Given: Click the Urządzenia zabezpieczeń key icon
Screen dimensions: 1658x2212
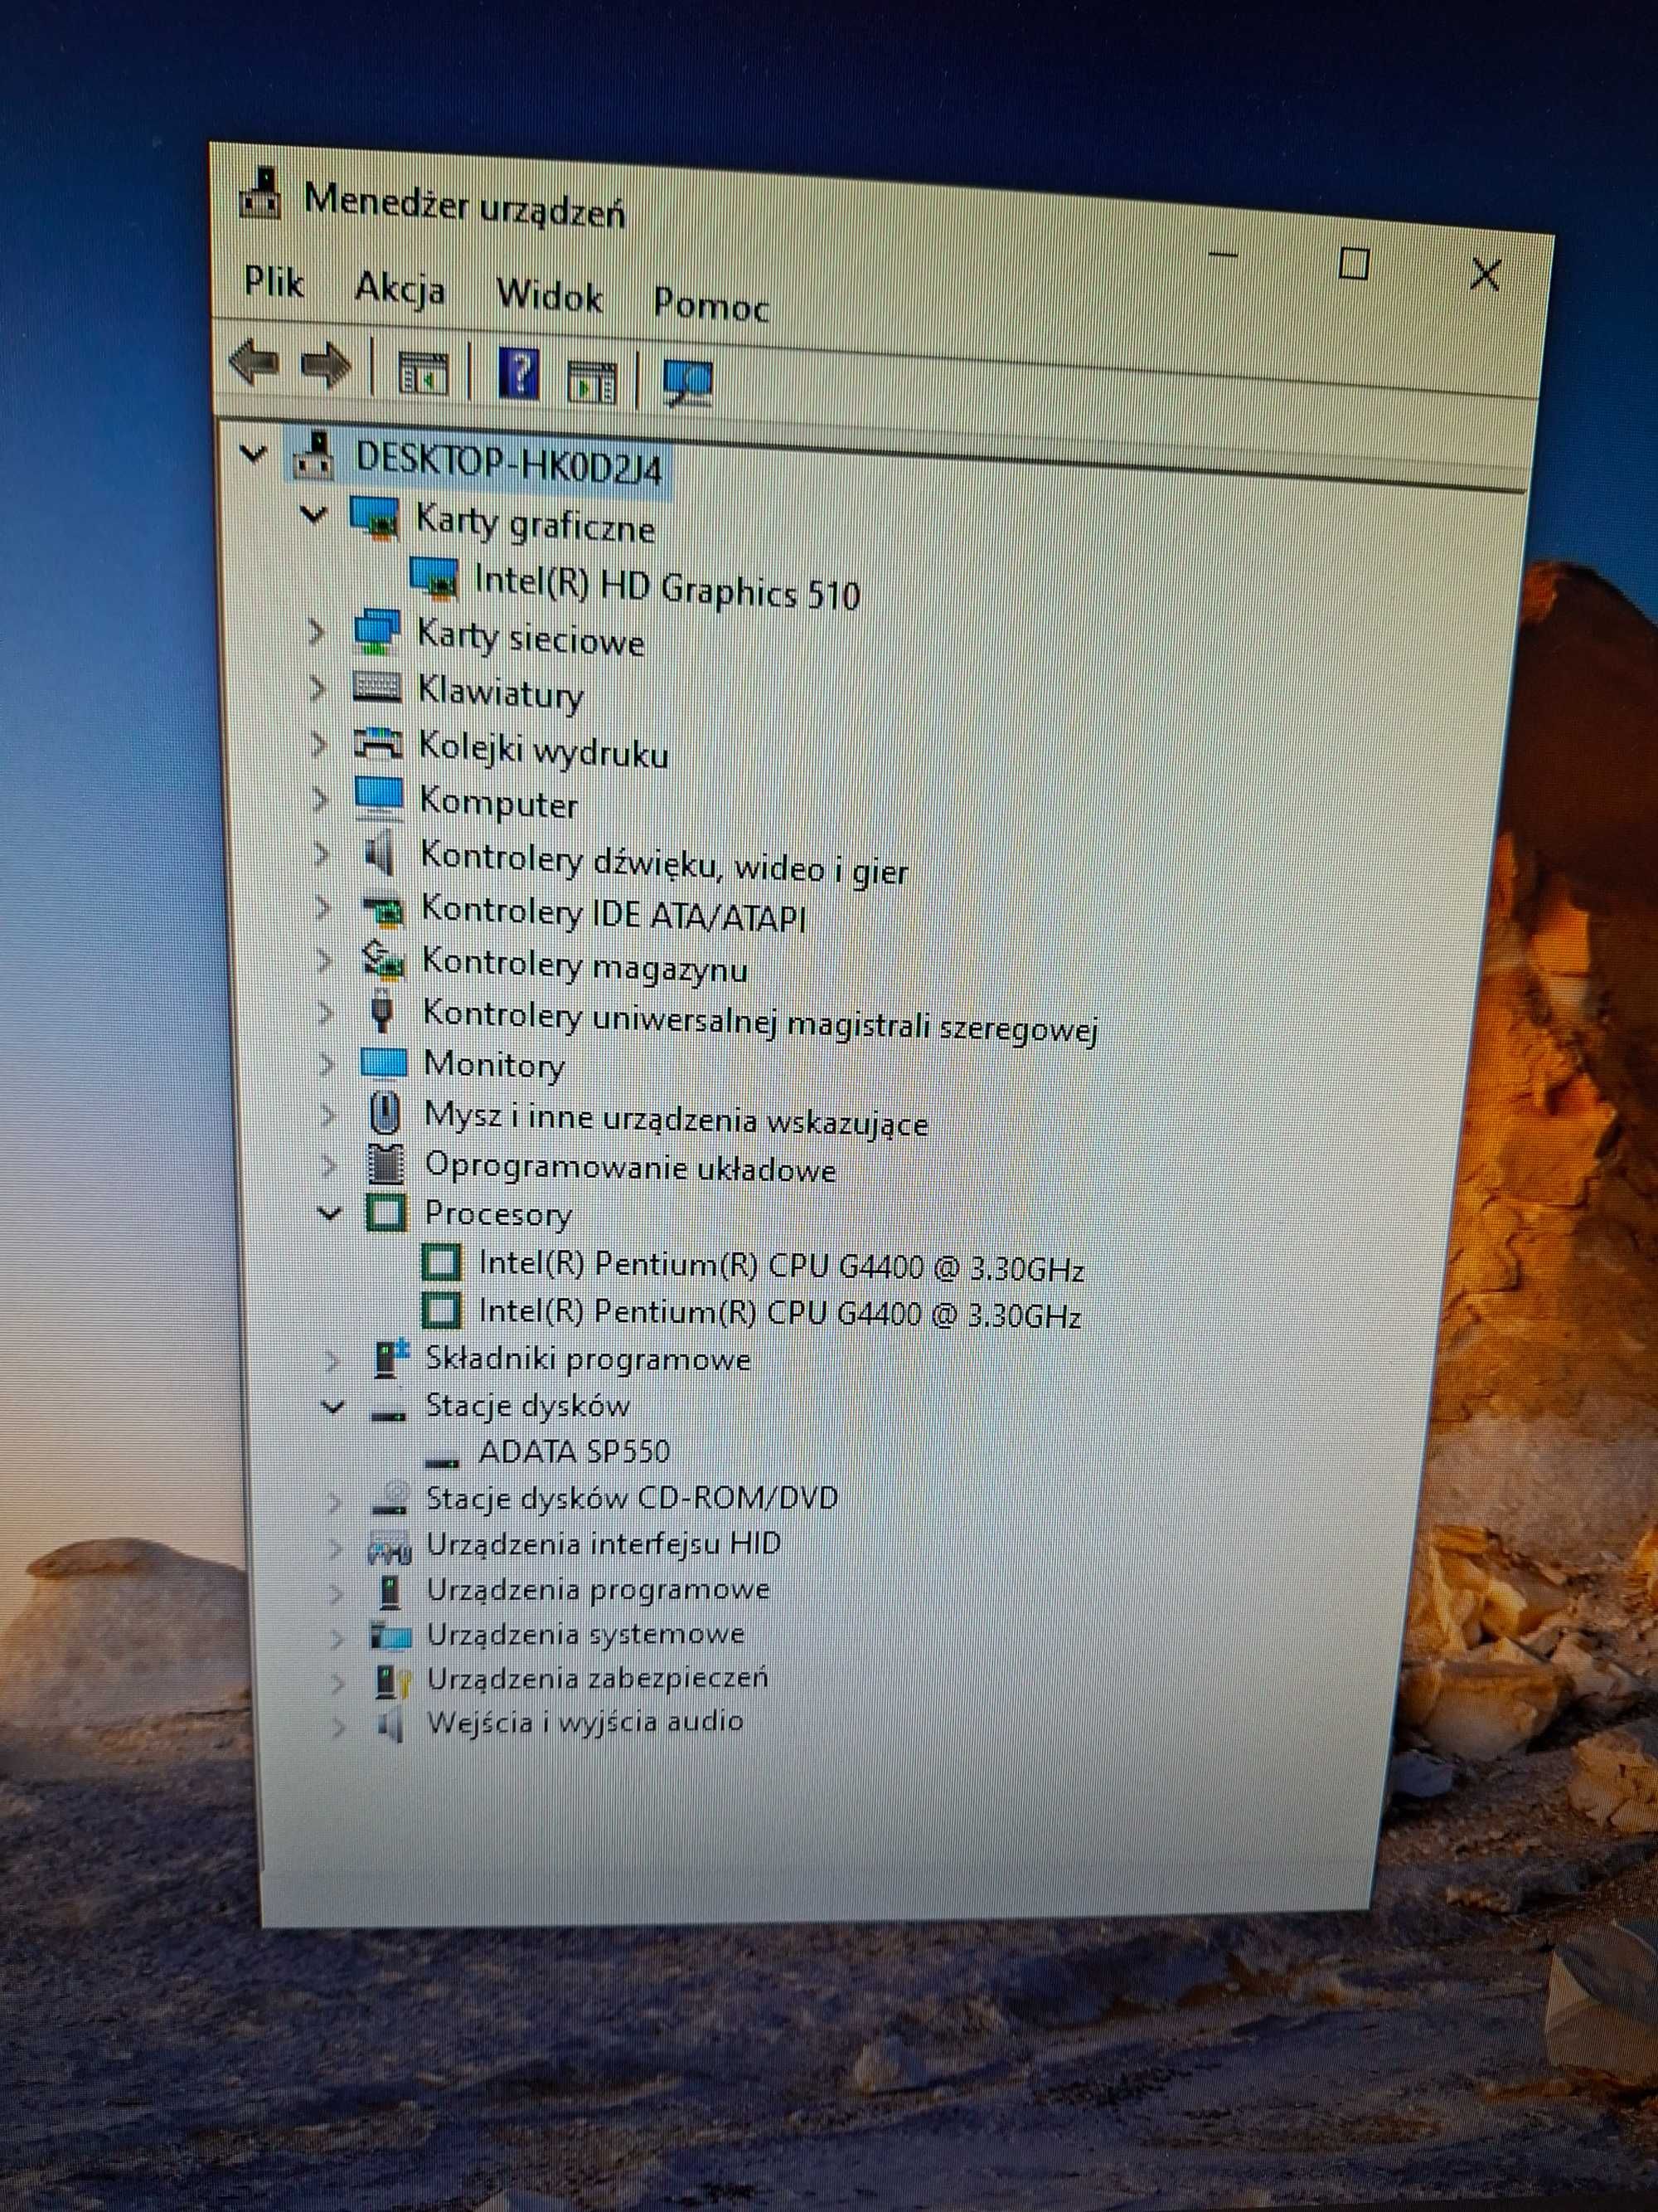Looking at the screenshot, I should click(393, 1681).
